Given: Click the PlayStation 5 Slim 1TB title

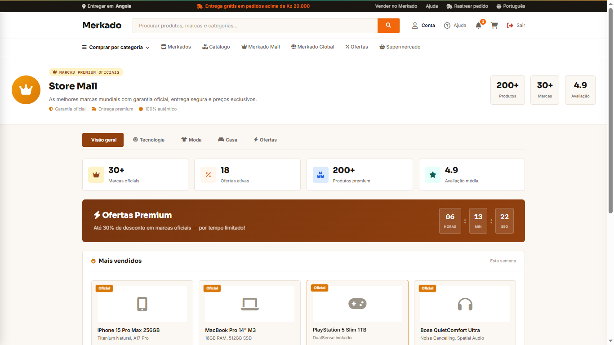Looking at the screenshot, I should [x=339, y=330].
